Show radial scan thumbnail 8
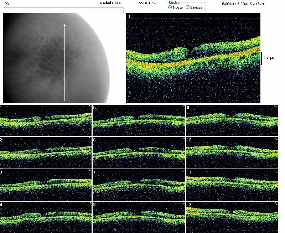Image resolution: width=285 pixels, height=233 pixels. pos(139,217)
